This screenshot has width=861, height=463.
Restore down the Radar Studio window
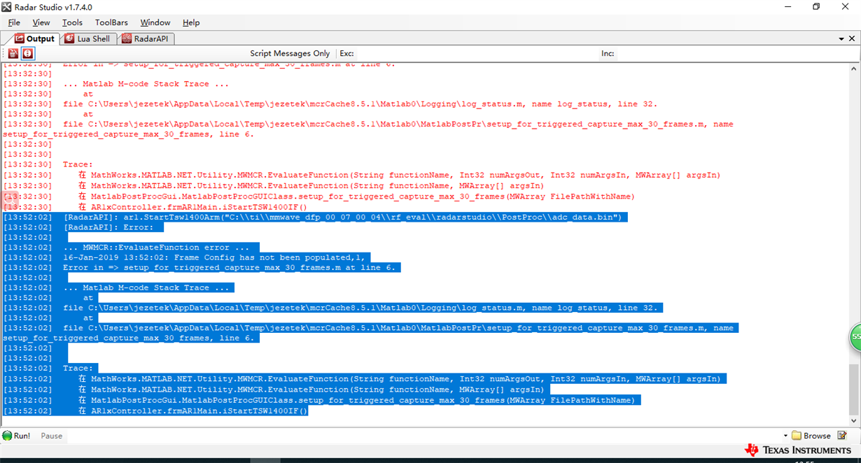click(x=816, y=6)
